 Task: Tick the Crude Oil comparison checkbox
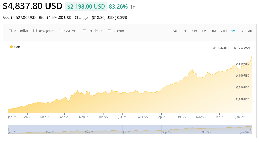(85, 31)
